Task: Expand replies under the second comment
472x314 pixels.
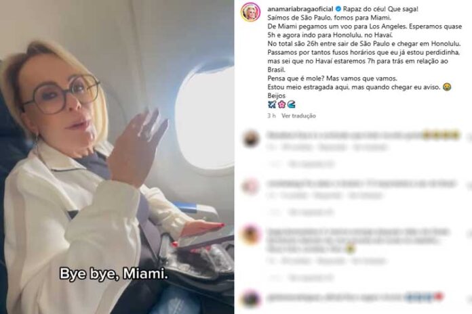Action: [x=311, y=212]
